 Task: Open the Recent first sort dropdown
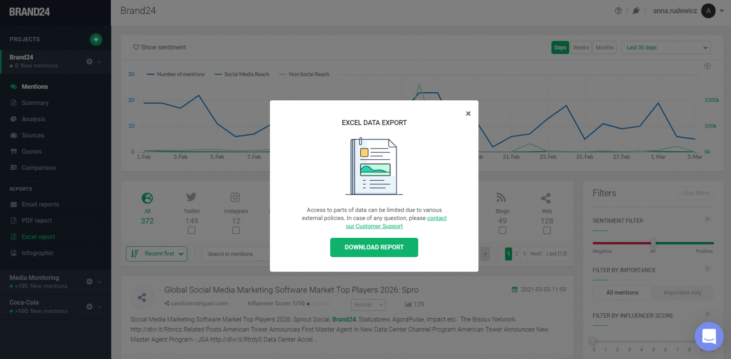point(157,254)
